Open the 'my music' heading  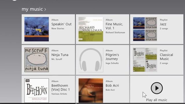pos(32,9)
